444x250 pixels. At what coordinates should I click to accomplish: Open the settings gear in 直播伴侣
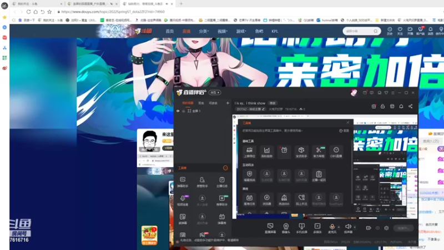386,228
